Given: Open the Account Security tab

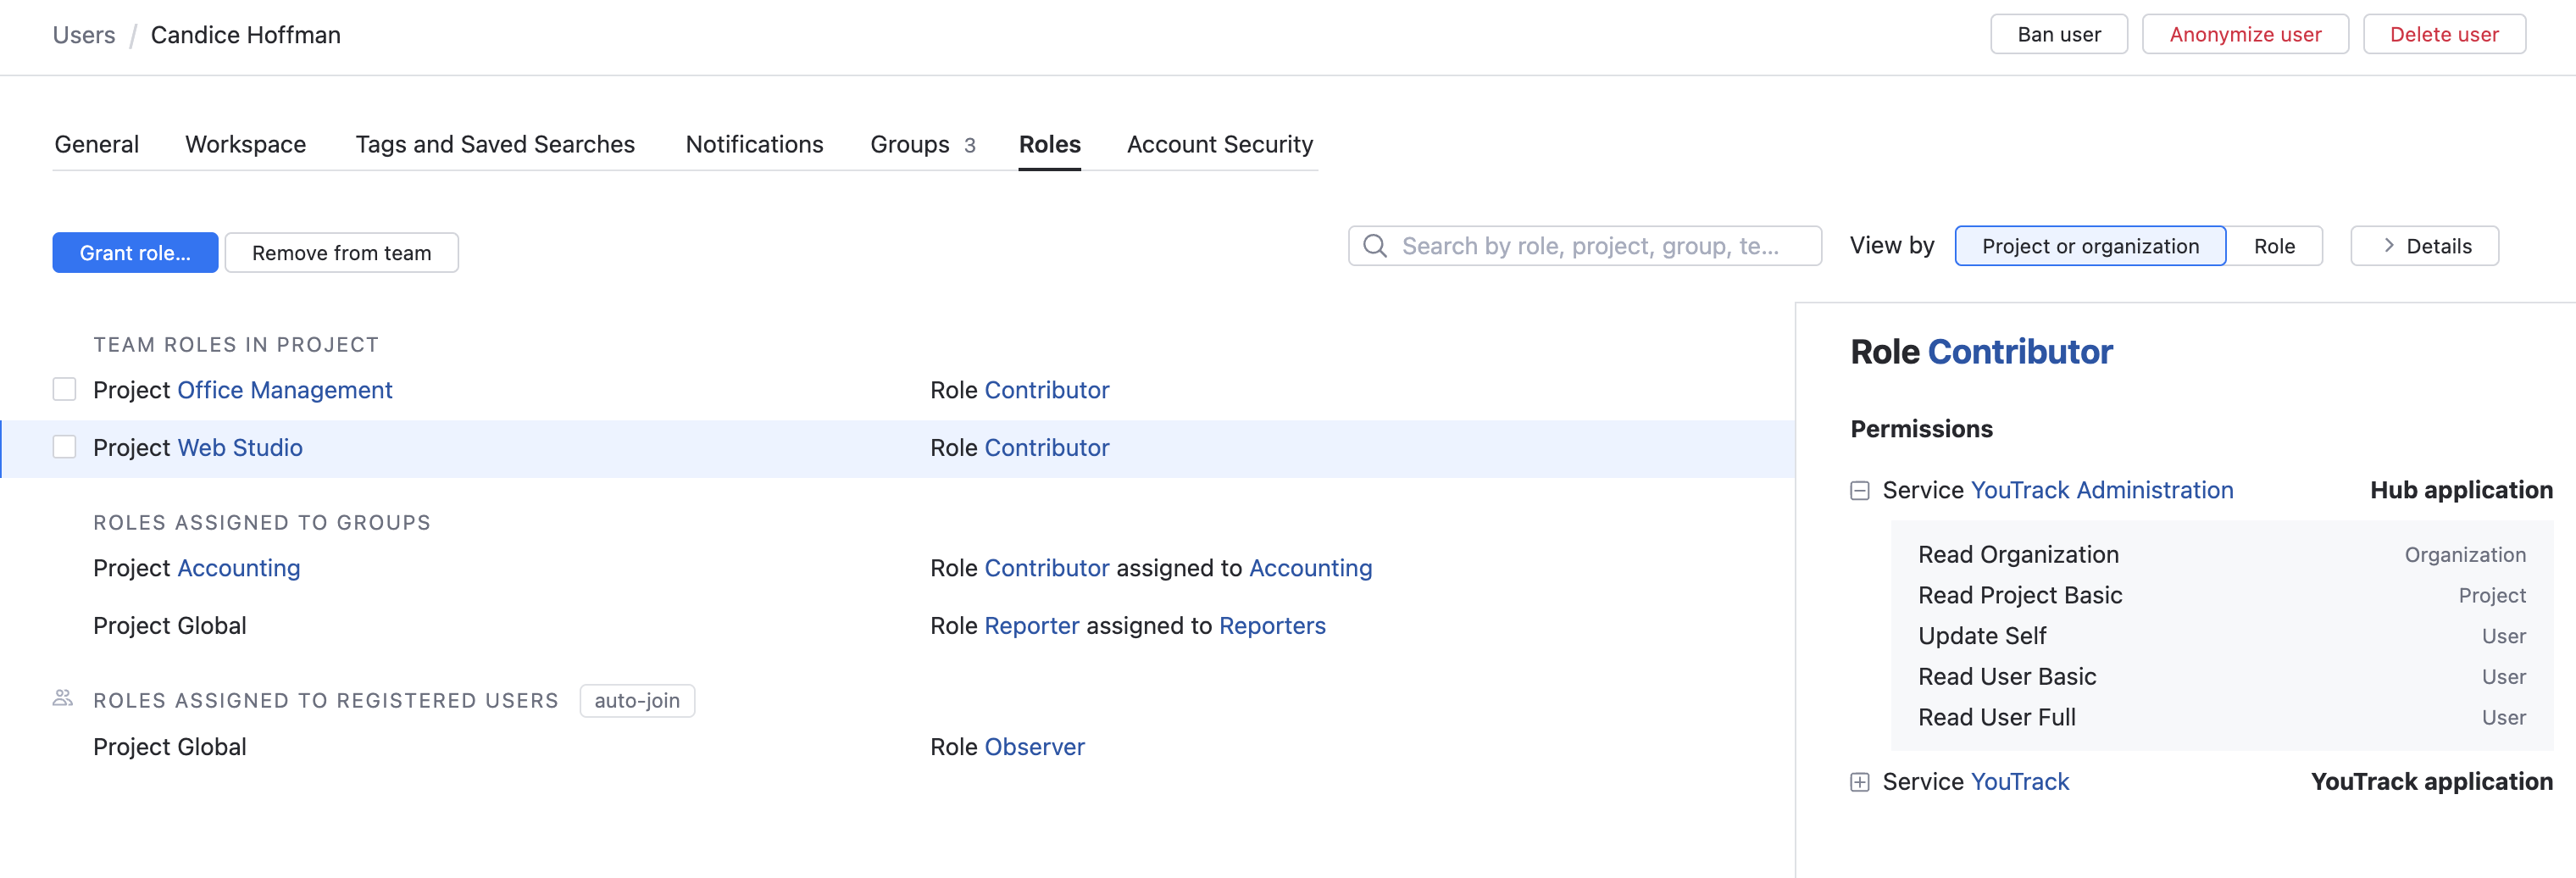Looking at the screenshot, I should click(x=1219, y=144).
